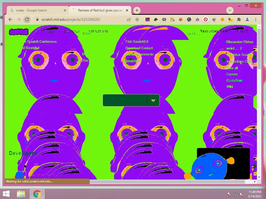Open the Wiki link

[230, 87]
